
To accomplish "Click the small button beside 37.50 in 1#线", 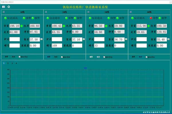I will (x=41, y=39).
